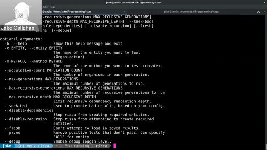
Task: Open the Help menu
Action: (52, 7)
